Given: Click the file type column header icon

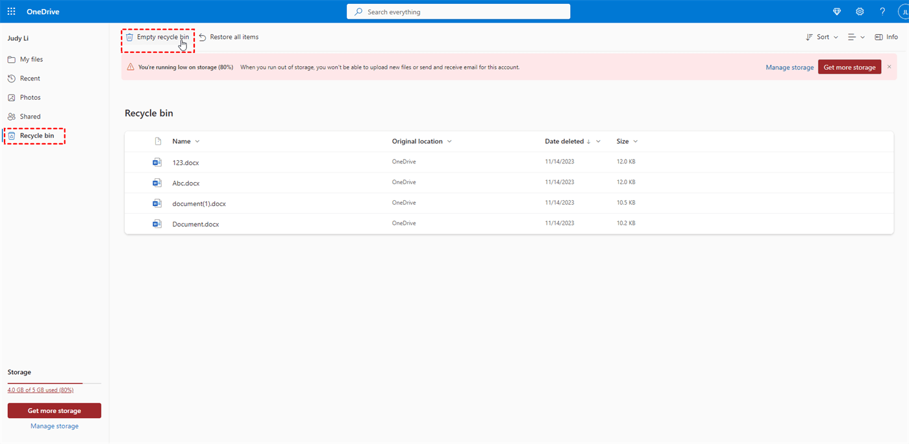Looking at the screenshot, I should click(157, 141).
